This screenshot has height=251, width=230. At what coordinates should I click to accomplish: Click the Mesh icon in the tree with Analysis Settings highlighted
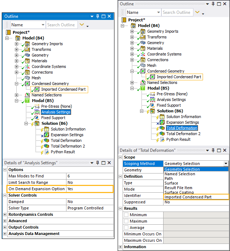click(27, 78)
